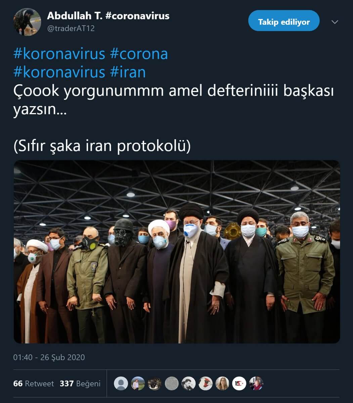The width and height of the screenshot is (353, 403).
Task: Open the blonde woman liker avatar
Action: tap(222, 384)
